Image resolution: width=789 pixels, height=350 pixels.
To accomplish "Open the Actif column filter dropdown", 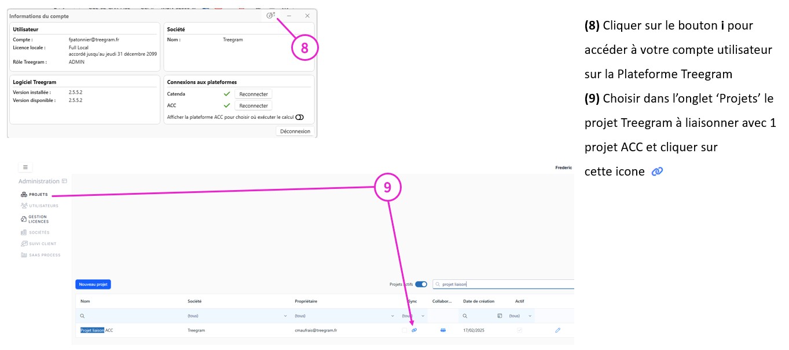I will tap(530, 316).
